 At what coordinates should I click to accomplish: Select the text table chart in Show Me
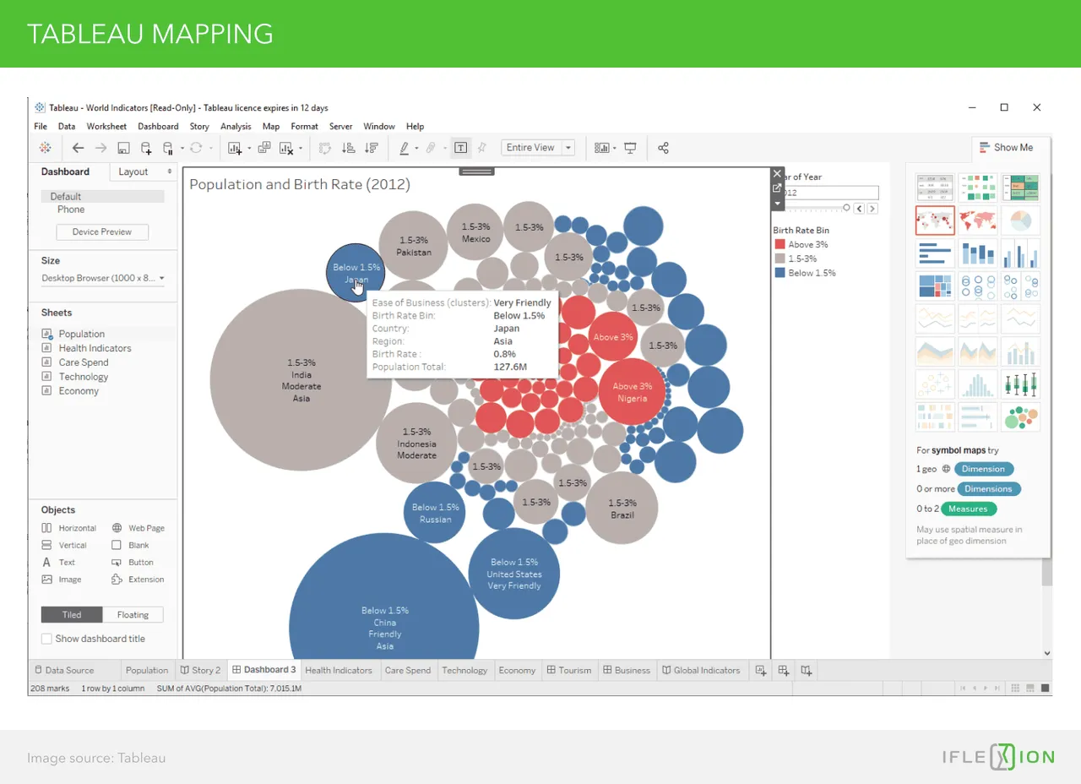click(935, 188)
